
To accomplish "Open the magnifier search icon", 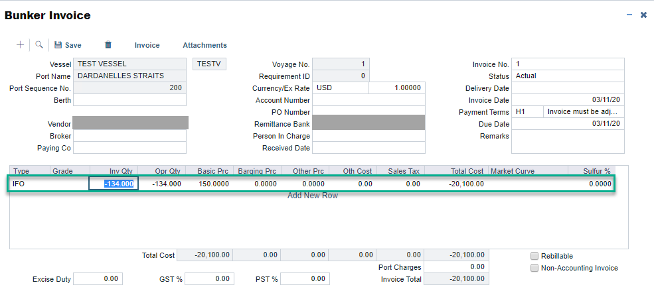I will pos(39,45).
